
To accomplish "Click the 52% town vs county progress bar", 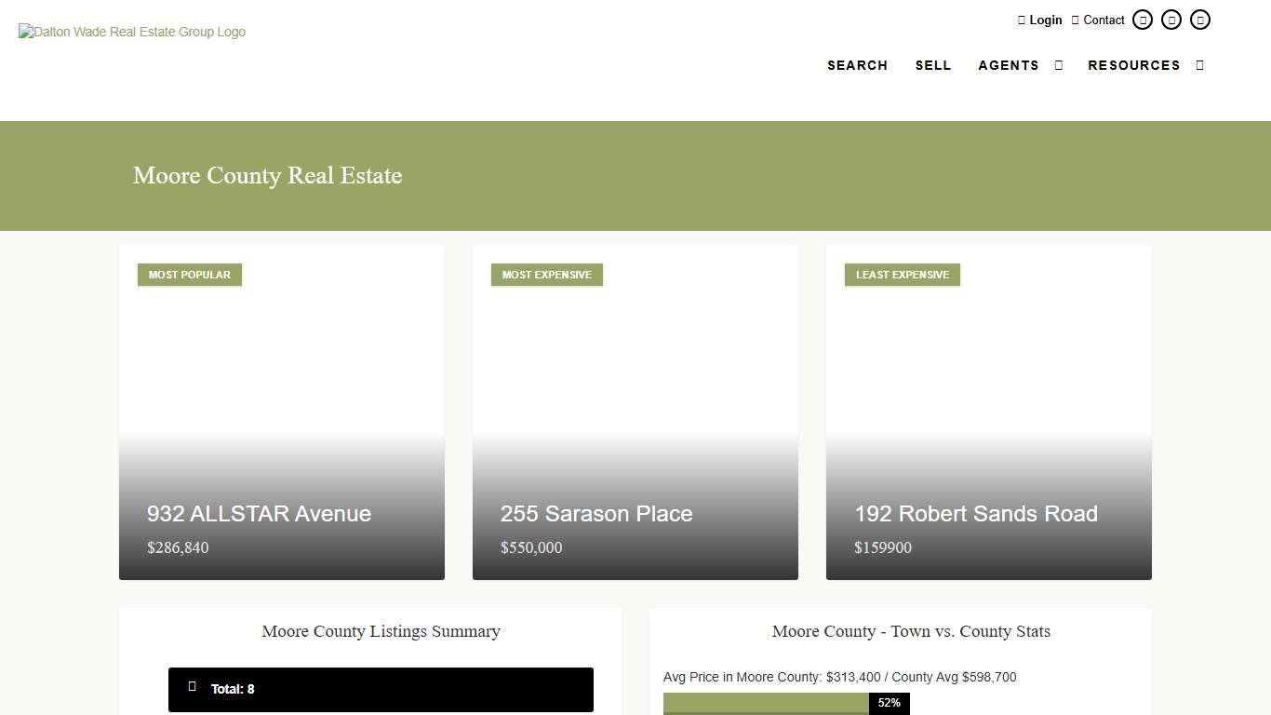I will [x=786, y=704].
